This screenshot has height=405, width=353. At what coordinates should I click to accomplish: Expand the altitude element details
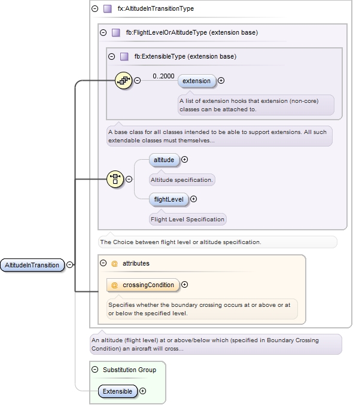(184, 160)
